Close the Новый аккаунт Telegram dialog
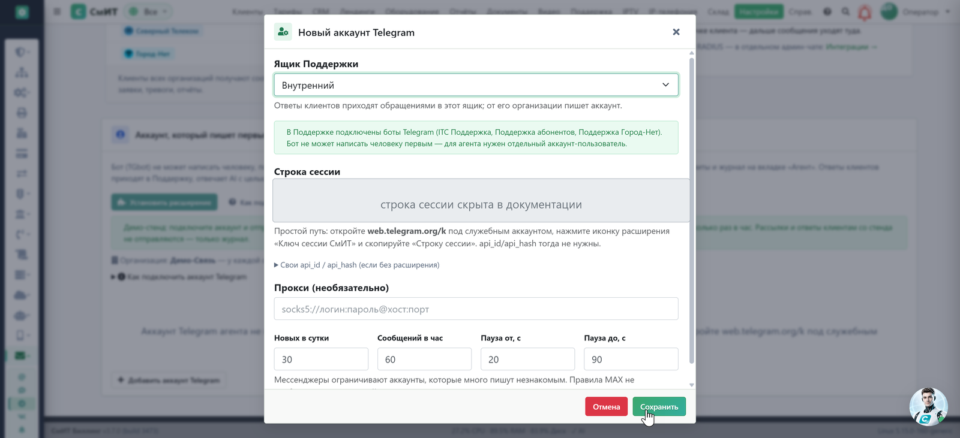 click(x=676, y=32)
